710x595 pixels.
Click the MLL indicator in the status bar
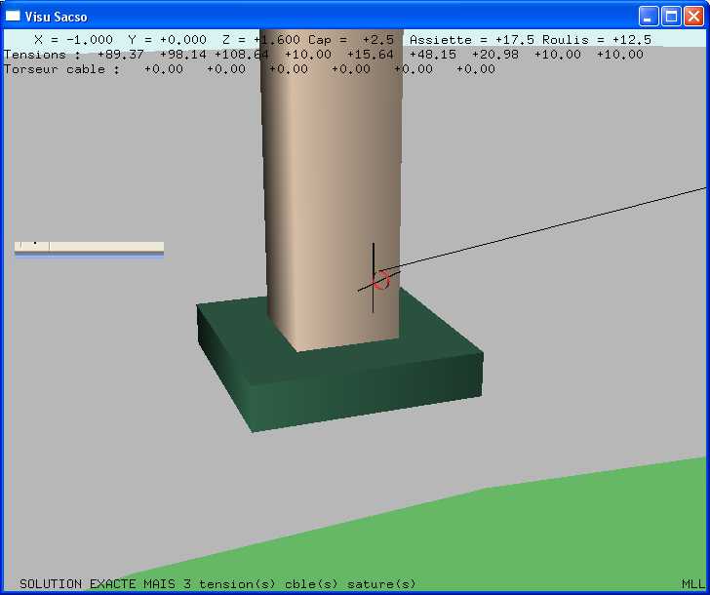[x=692, y=583]
